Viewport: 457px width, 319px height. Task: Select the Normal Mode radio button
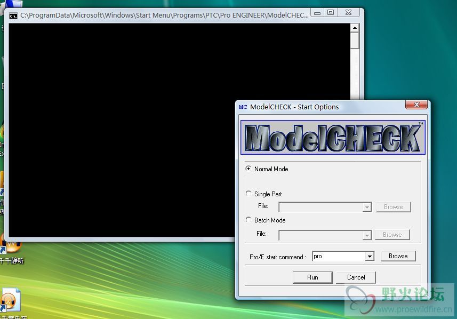[x=248, y=169]
